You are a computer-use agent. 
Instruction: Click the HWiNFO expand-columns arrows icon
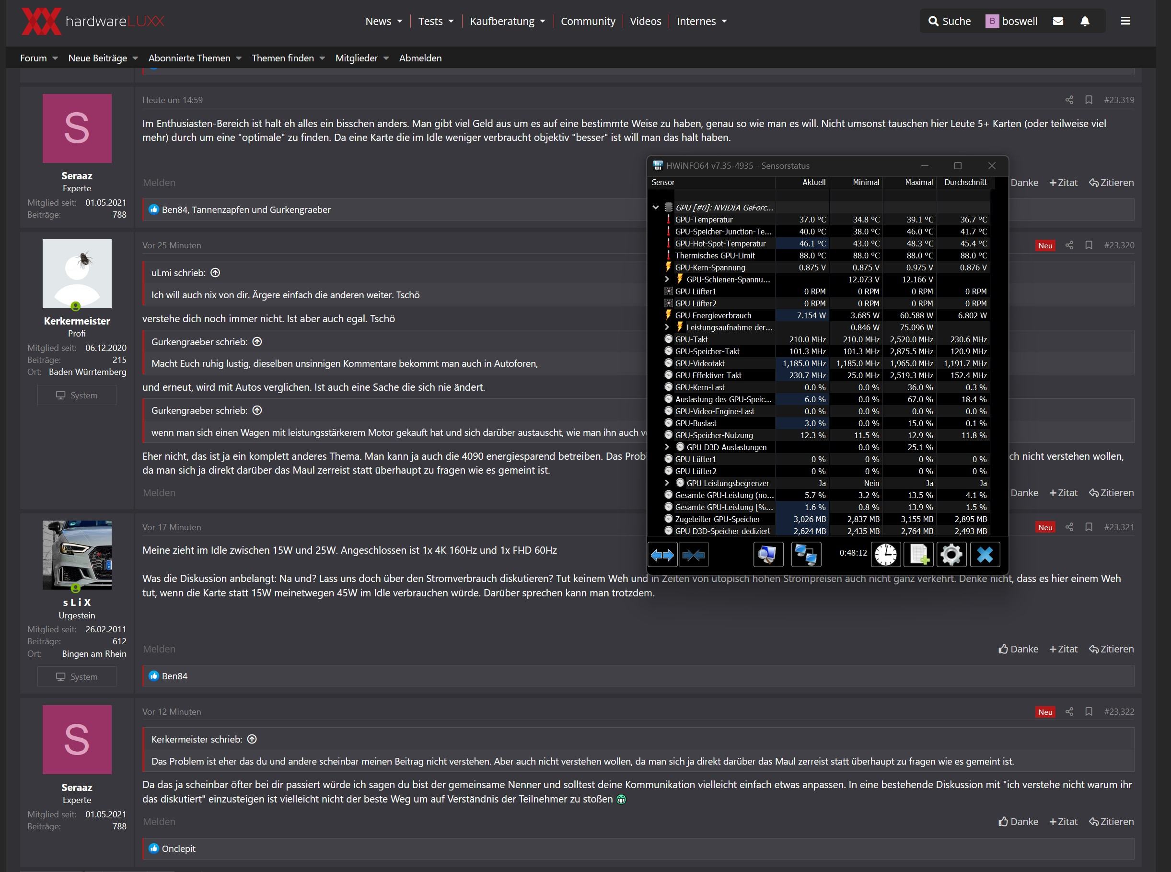662,555
